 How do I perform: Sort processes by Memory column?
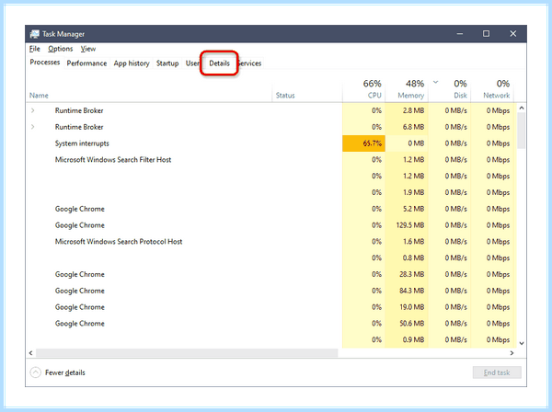click(x=407, y=89)
